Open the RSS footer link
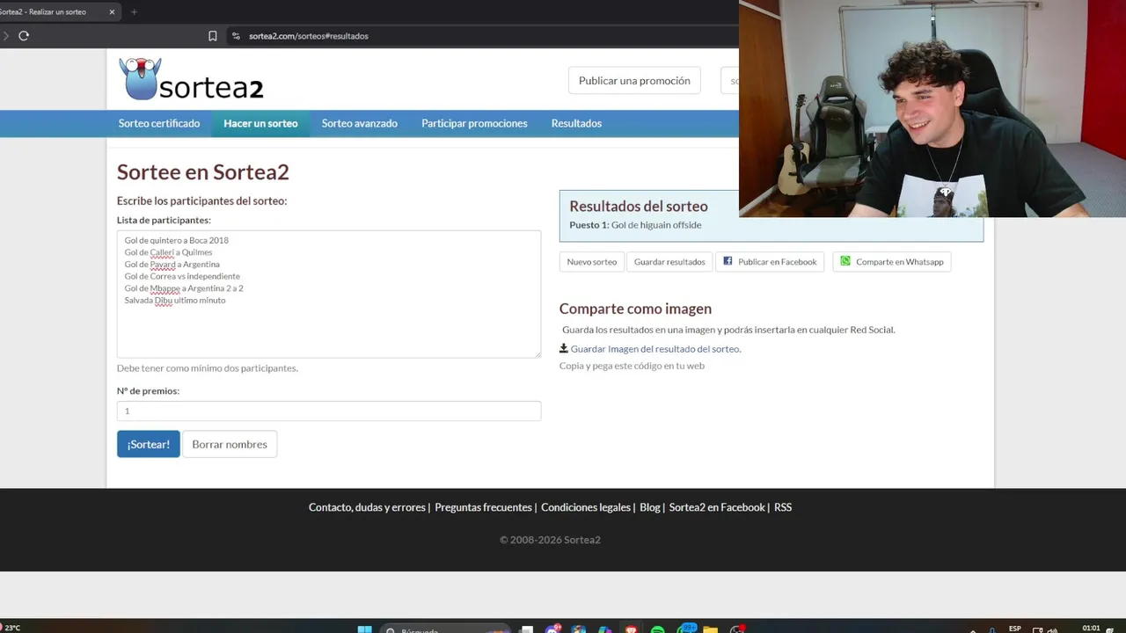This screenshot has height=633, width=1126. (783, 507)
